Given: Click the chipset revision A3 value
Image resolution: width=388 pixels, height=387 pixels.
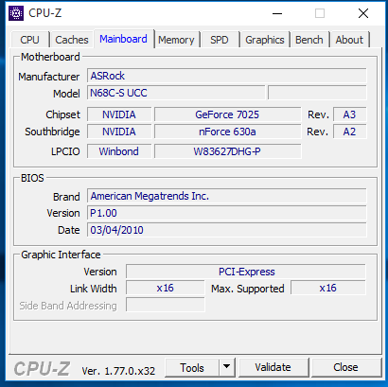Looking at the screenshot, I should [x=350, y=114].
